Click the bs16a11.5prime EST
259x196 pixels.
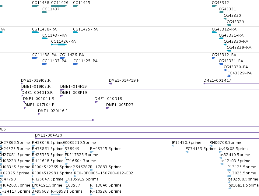pos(229,189)
